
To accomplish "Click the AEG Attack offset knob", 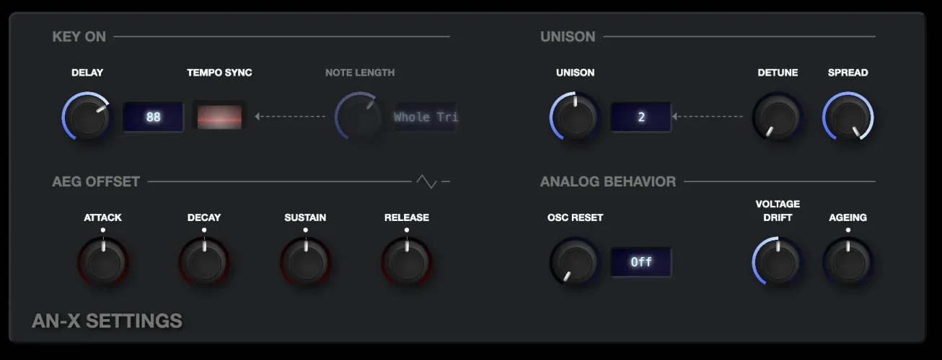I will coord(103,261).
